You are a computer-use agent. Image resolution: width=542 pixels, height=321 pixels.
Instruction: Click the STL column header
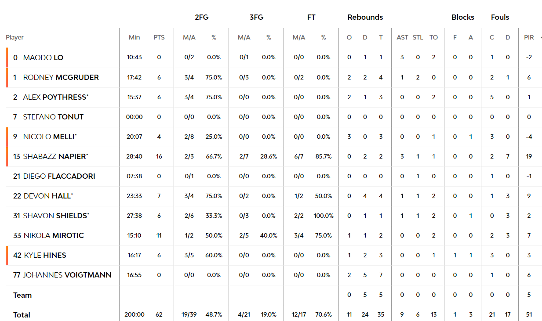(418, 37)
